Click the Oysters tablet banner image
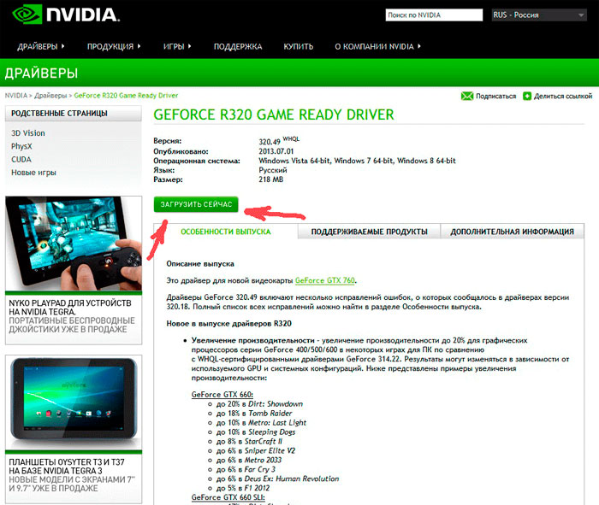 click(x=74, y=402)
